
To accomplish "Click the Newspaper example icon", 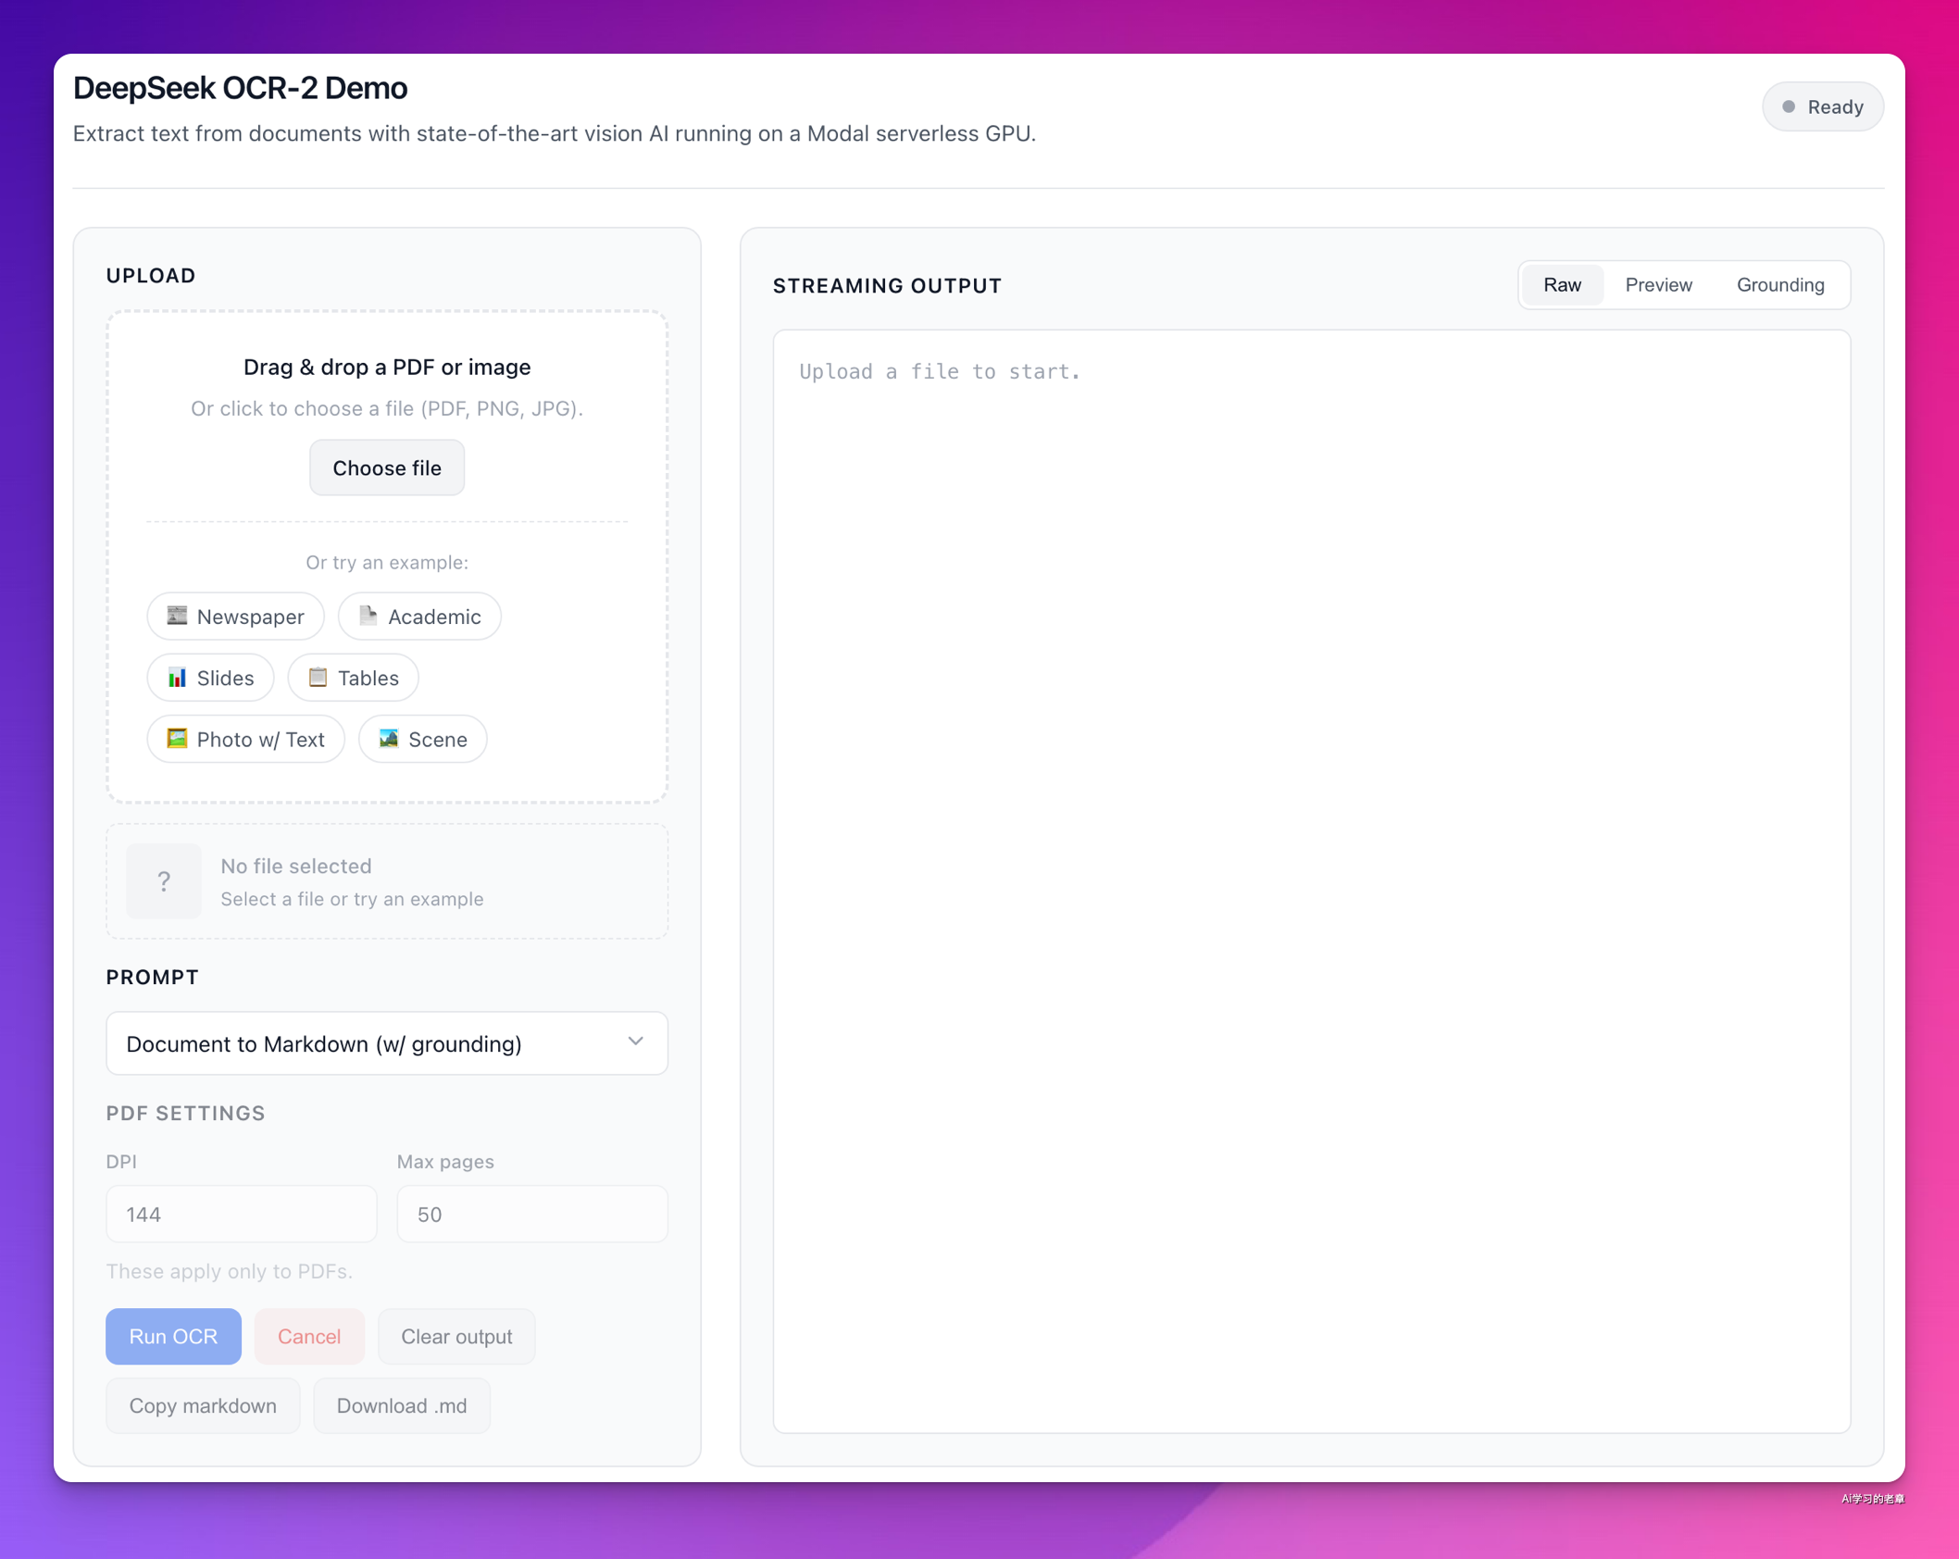I will 177,616.
